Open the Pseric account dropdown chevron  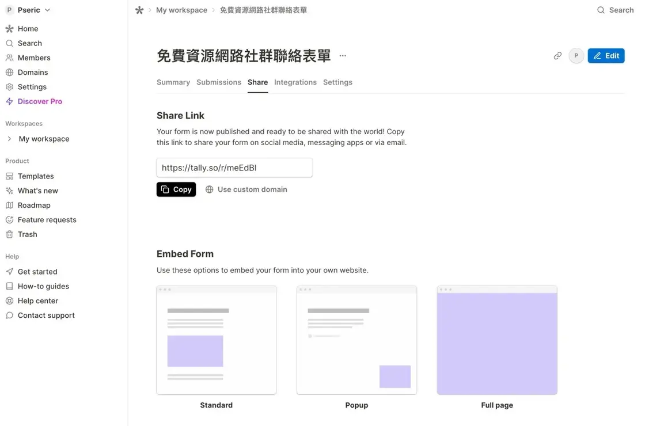point(47,10)
